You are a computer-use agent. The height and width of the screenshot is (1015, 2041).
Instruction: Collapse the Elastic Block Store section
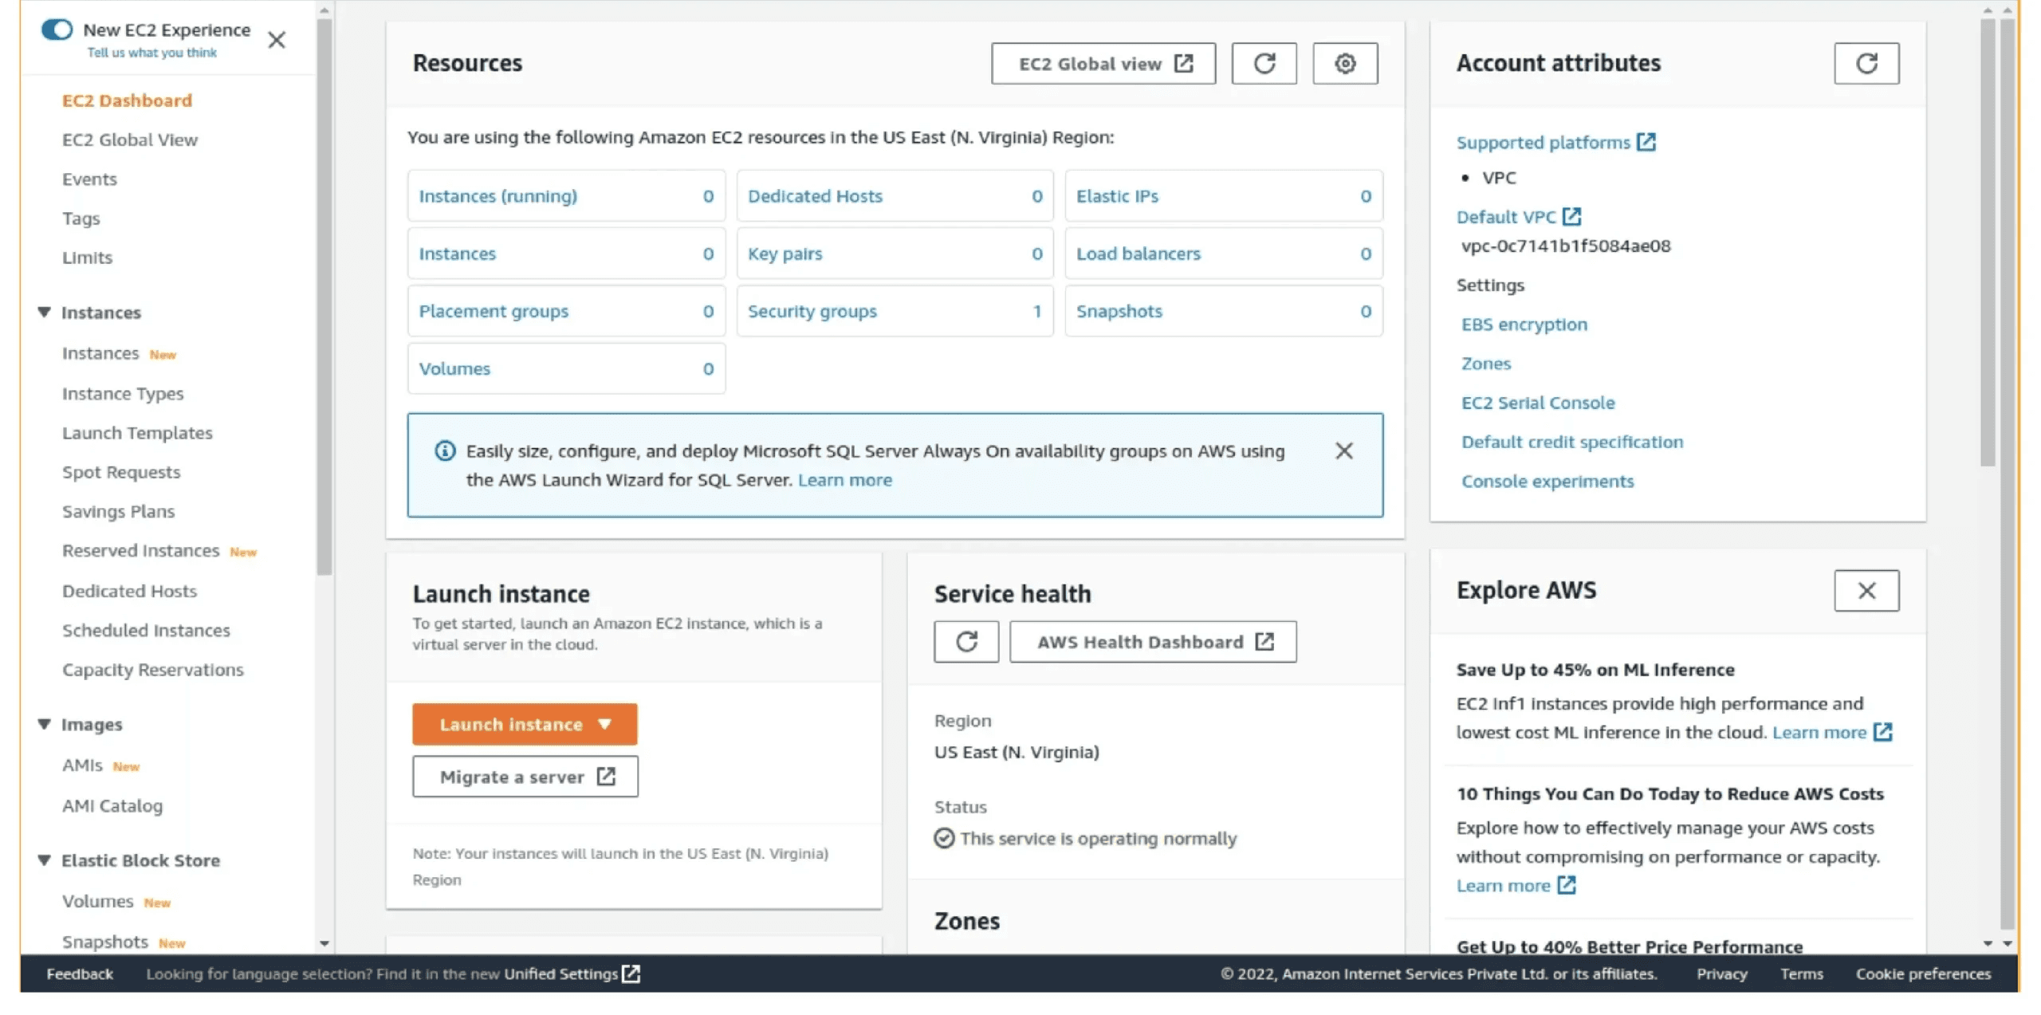[45, 860]
